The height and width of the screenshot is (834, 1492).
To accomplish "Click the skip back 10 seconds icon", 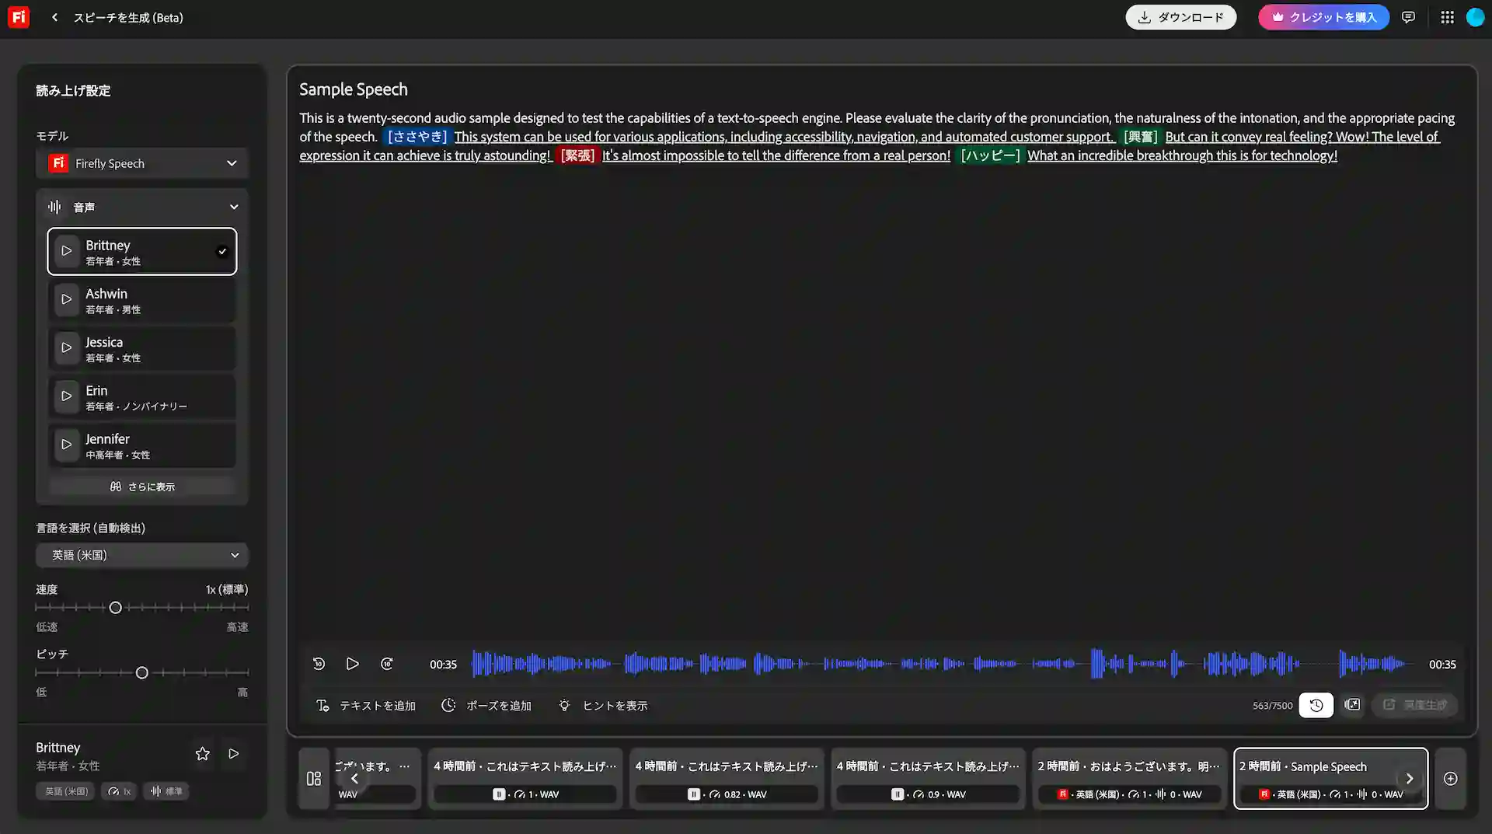I will 318,663.
